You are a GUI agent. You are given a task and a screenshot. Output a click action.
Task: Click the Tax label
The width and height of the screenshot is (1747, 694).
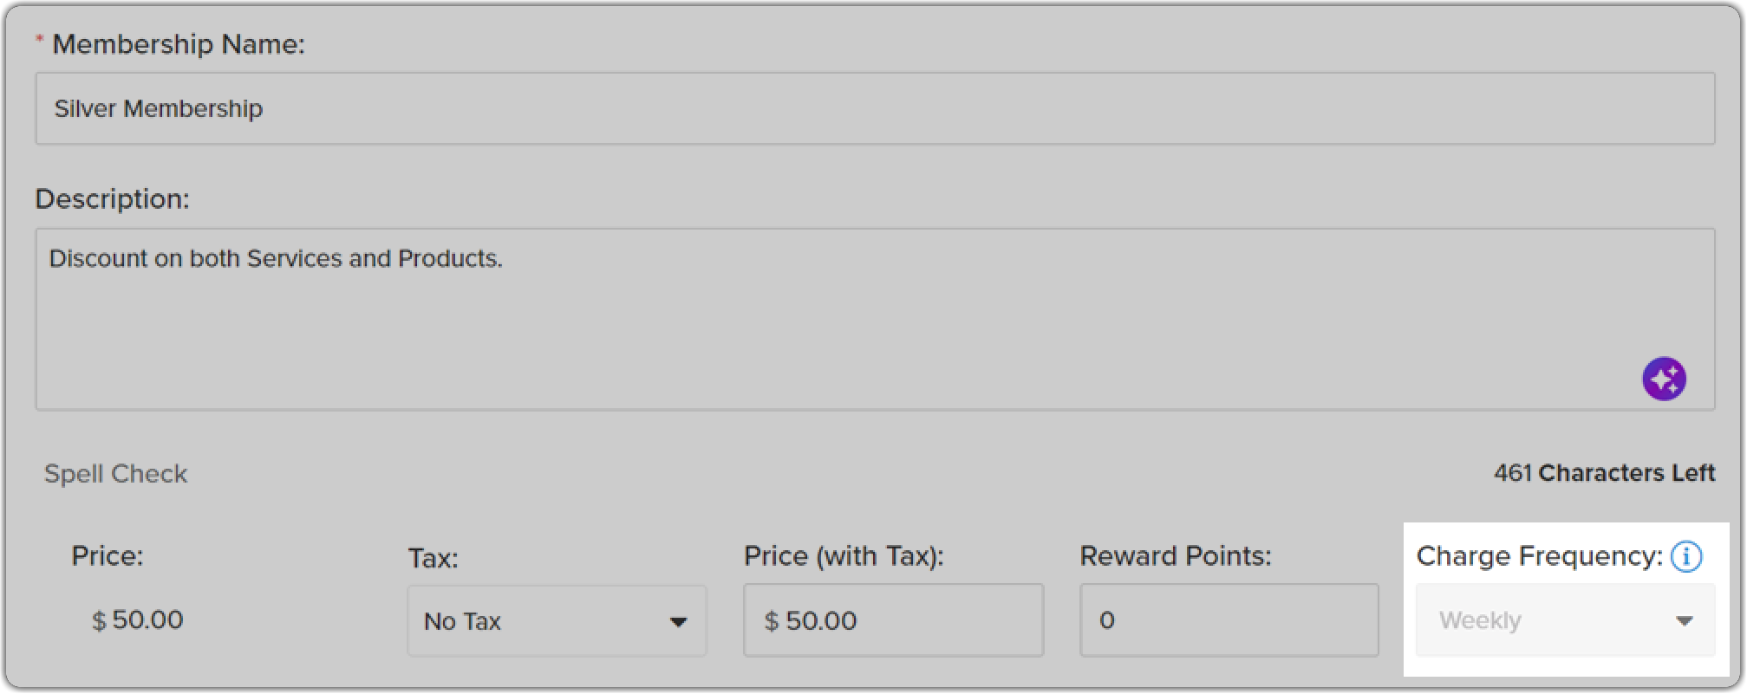click(433, 558)
